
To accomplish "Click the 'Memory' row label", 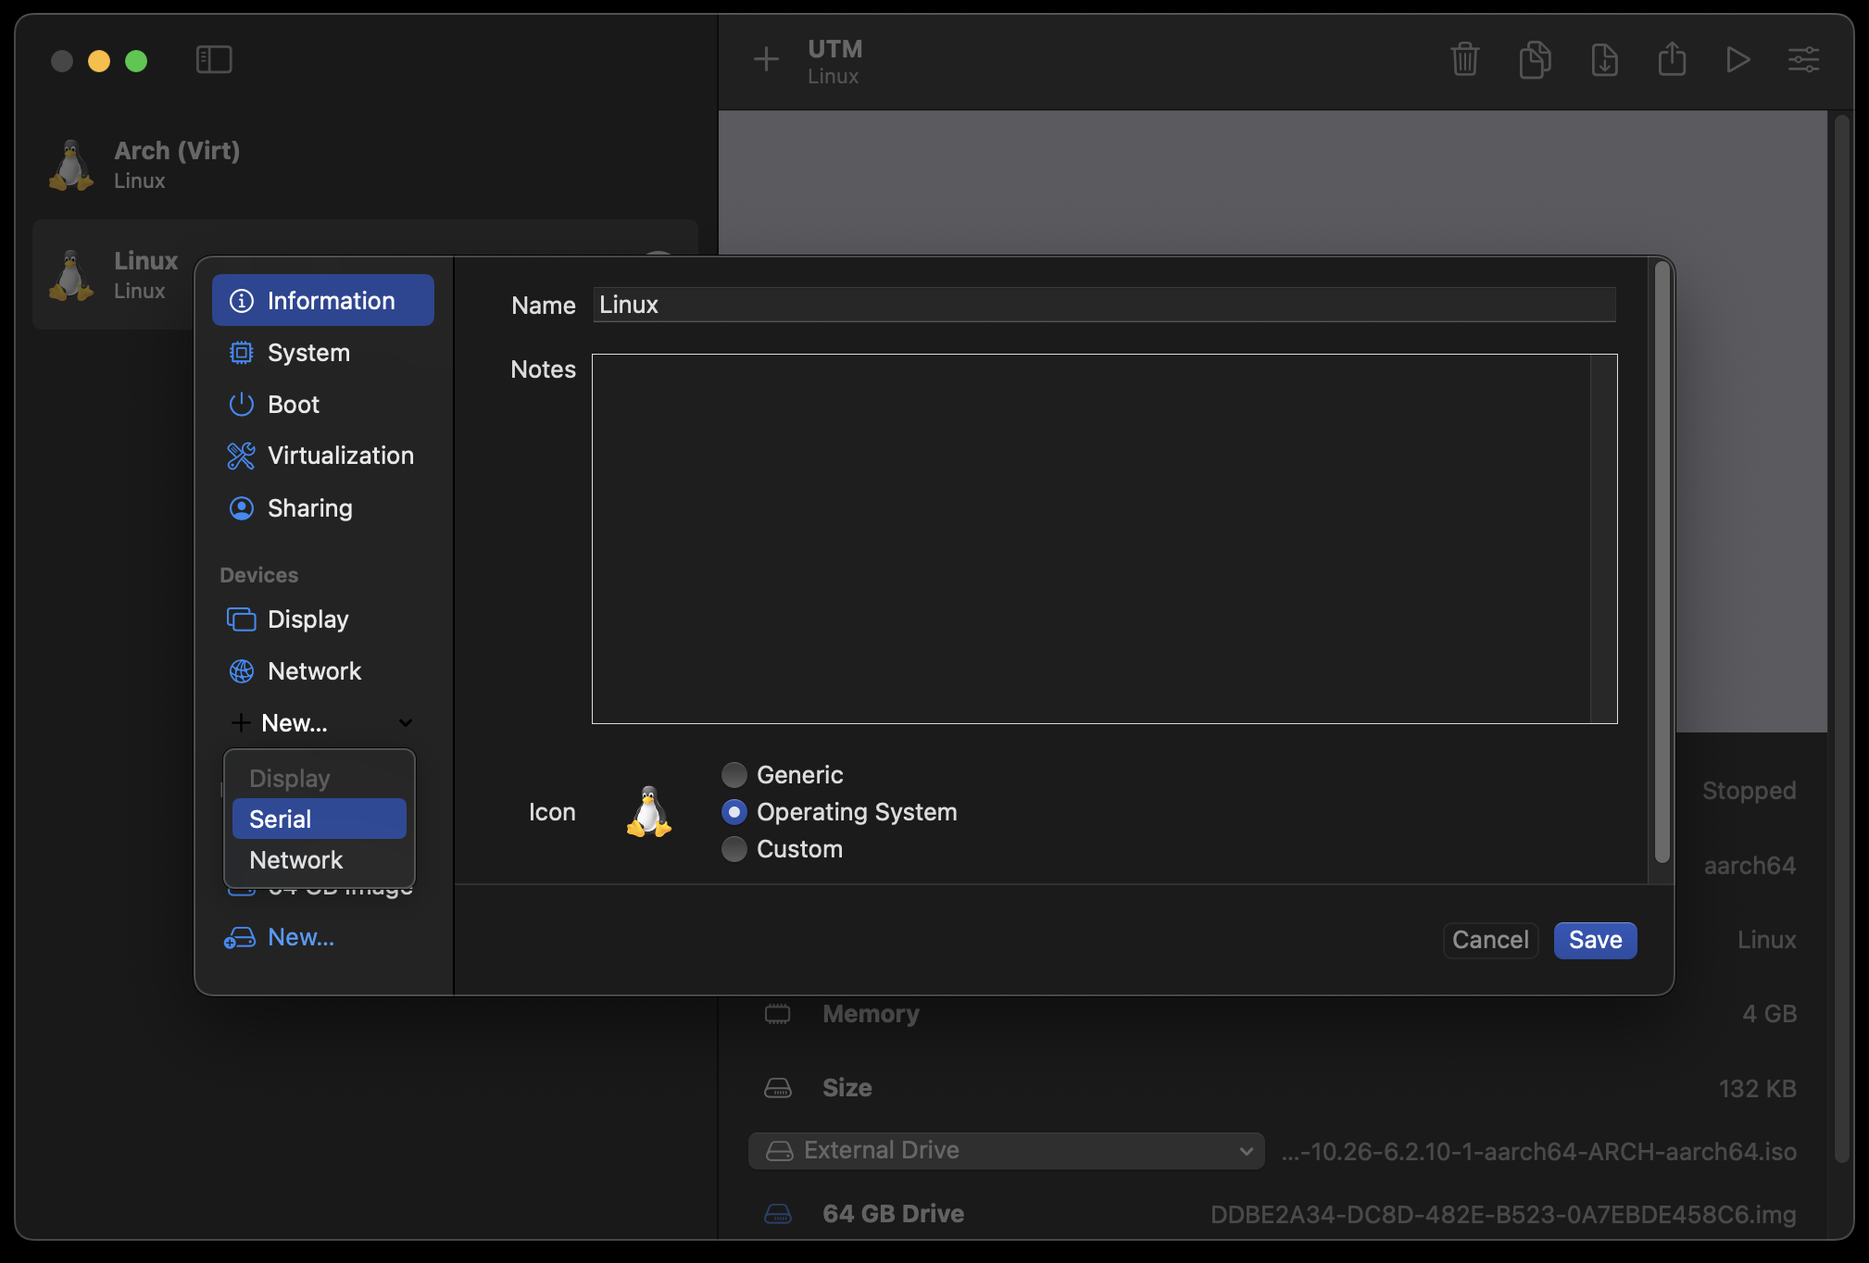I will click(871, 1014).
